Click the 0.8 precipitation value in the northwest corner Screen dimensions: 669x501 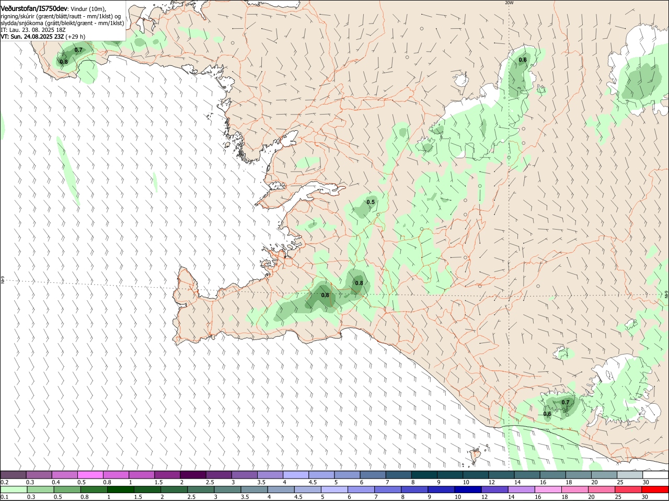pos(64,62)
